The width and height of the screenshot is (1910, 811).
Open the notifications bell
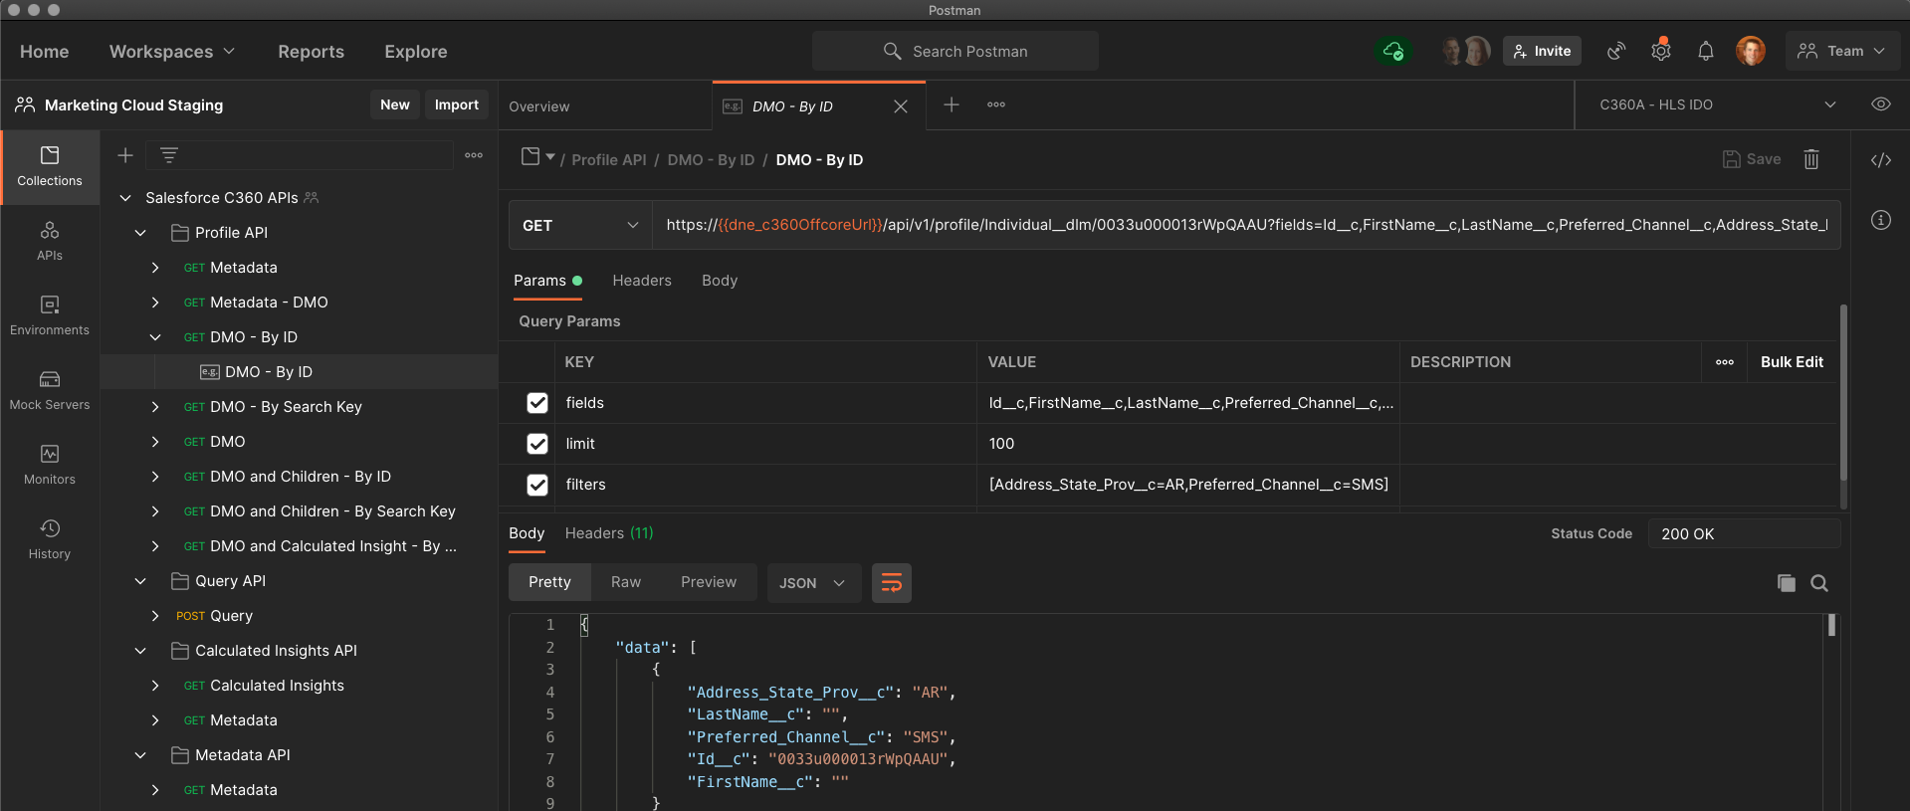1706,51
